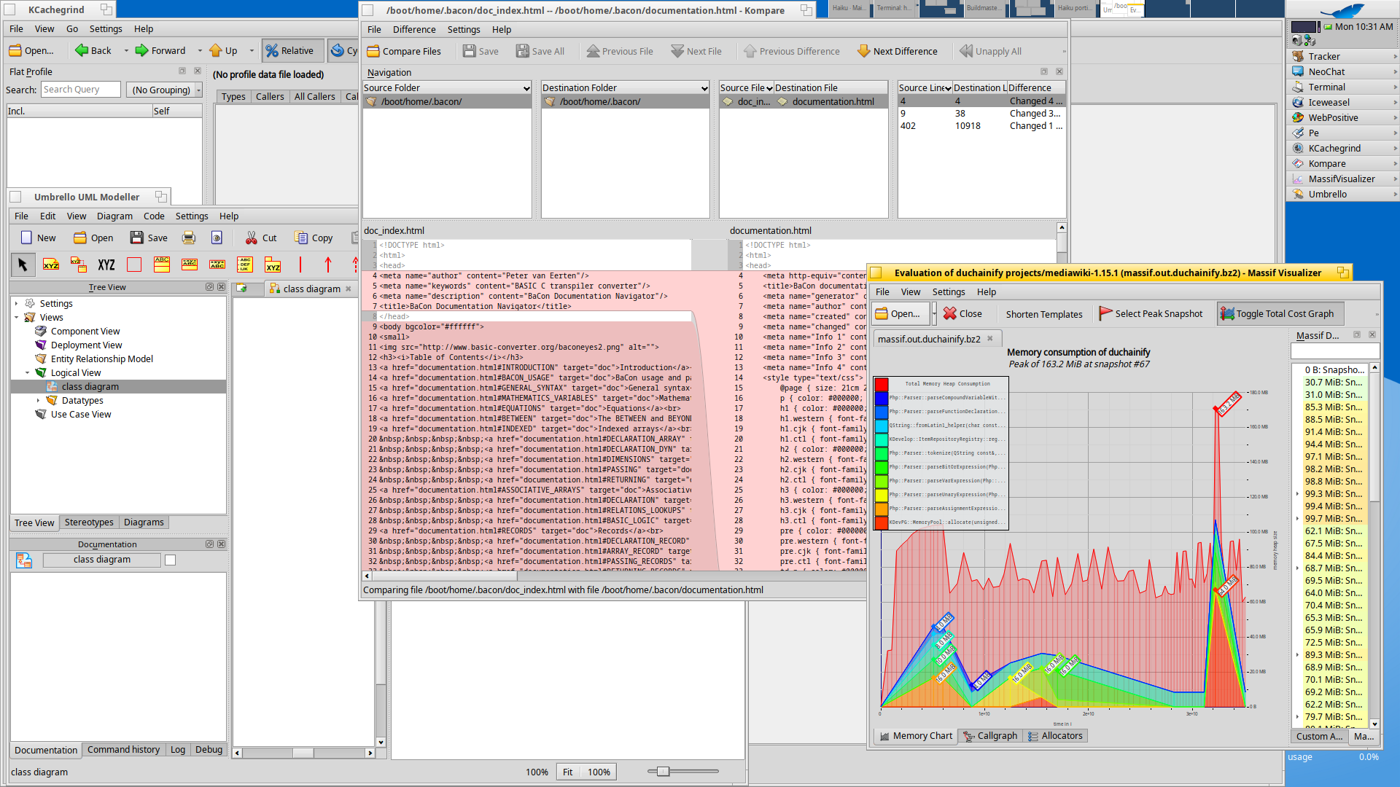The height and width of the screenshot is (787, 1400).
Task: Open the Difference menu in Kompare
Action: coord(413,29)
